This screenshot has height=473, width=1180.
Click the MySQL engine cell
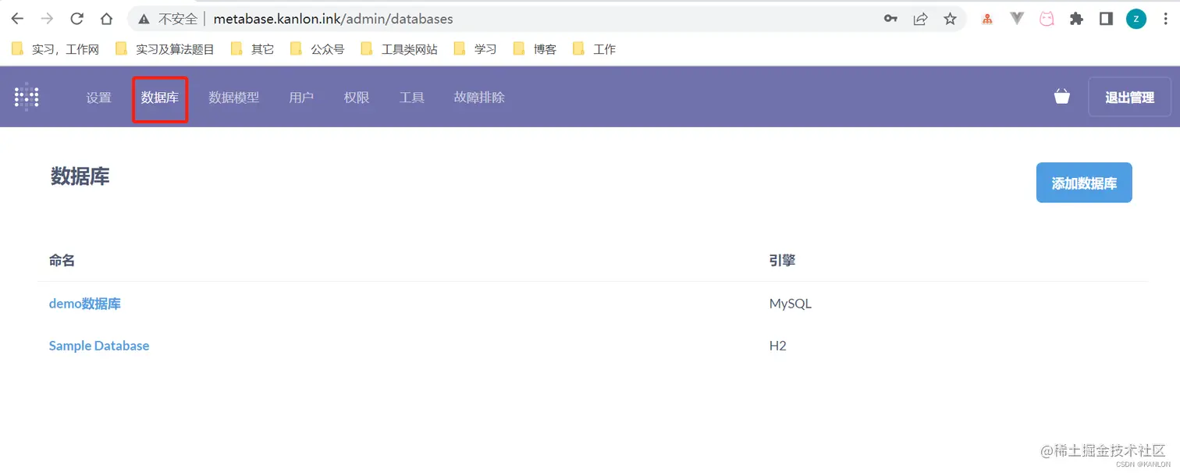click(791, 304)
